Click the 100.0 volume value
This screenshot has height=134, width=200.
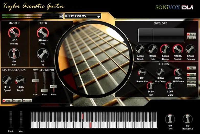tap(14, 40)
